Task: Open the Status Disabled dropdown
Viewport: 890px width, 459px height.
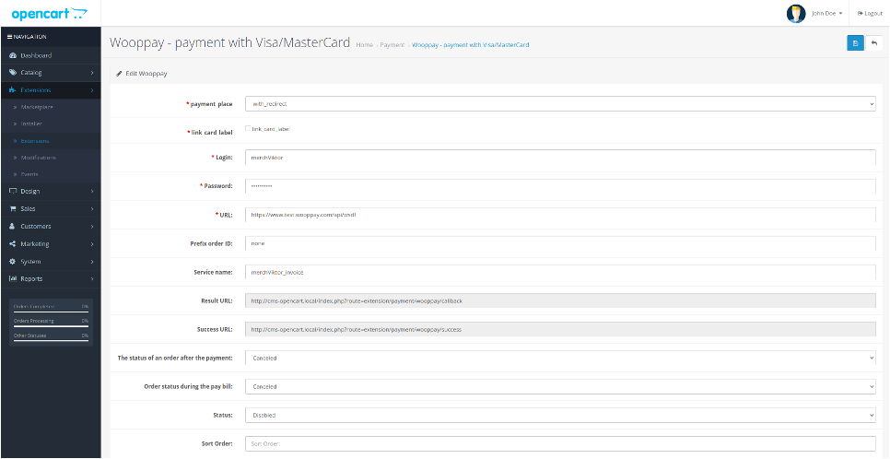Action: coord(560,416)
